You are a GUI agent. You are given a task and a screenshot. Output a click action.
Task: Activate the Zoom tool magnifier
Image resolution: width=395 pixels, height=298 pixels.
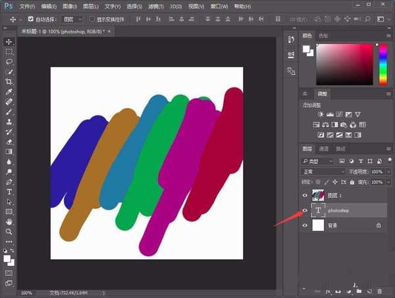[9, 232]
